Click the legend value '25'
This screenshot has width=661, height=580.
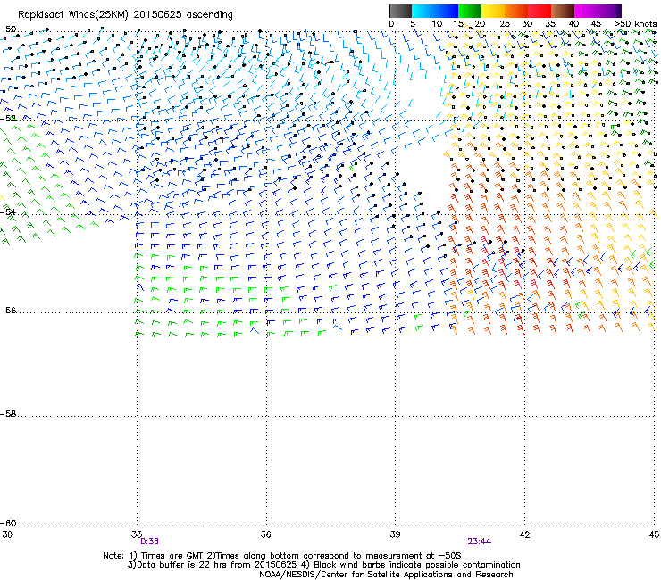505,24
